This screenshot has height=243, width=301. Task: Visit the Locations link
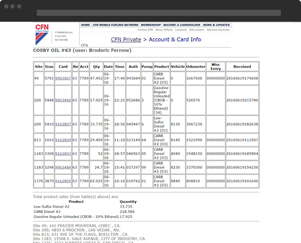tap(181, 30)
